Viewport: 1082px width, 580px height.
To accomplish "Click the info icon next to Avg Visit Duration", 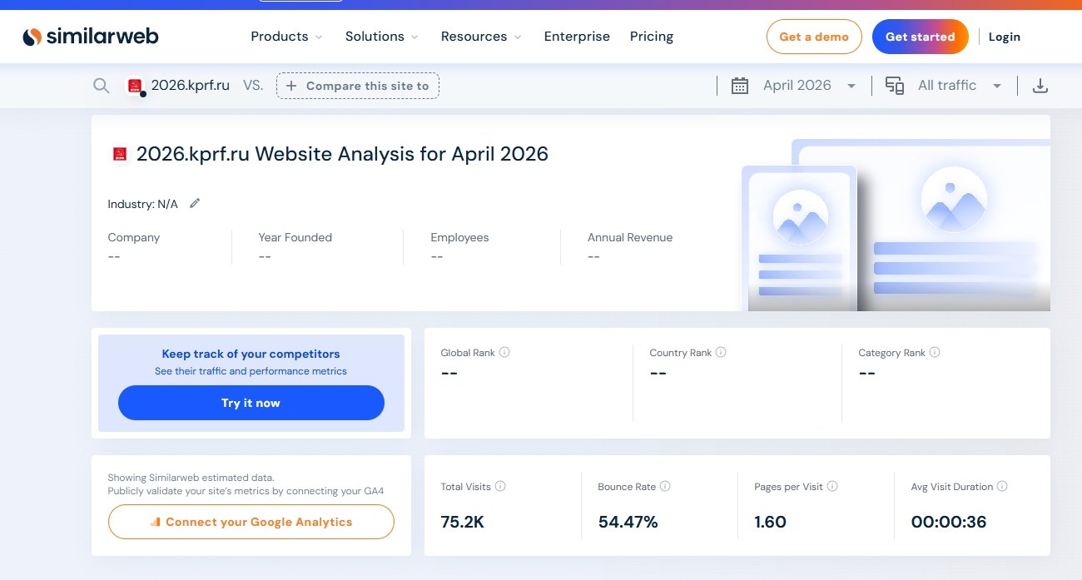I will 1002,486.
